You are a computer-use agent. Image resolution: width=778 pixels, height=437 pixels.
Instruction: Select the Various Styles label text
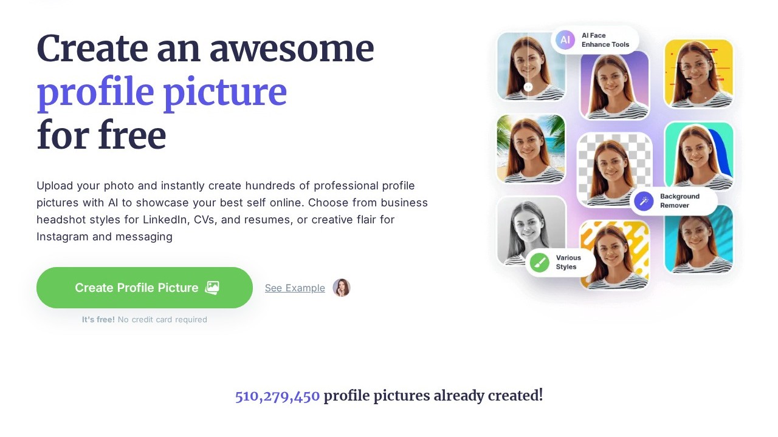tap(568, 262)
